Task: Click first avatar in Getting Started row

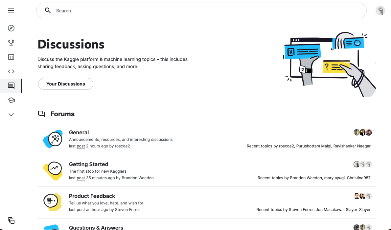Action: point(356,164)
